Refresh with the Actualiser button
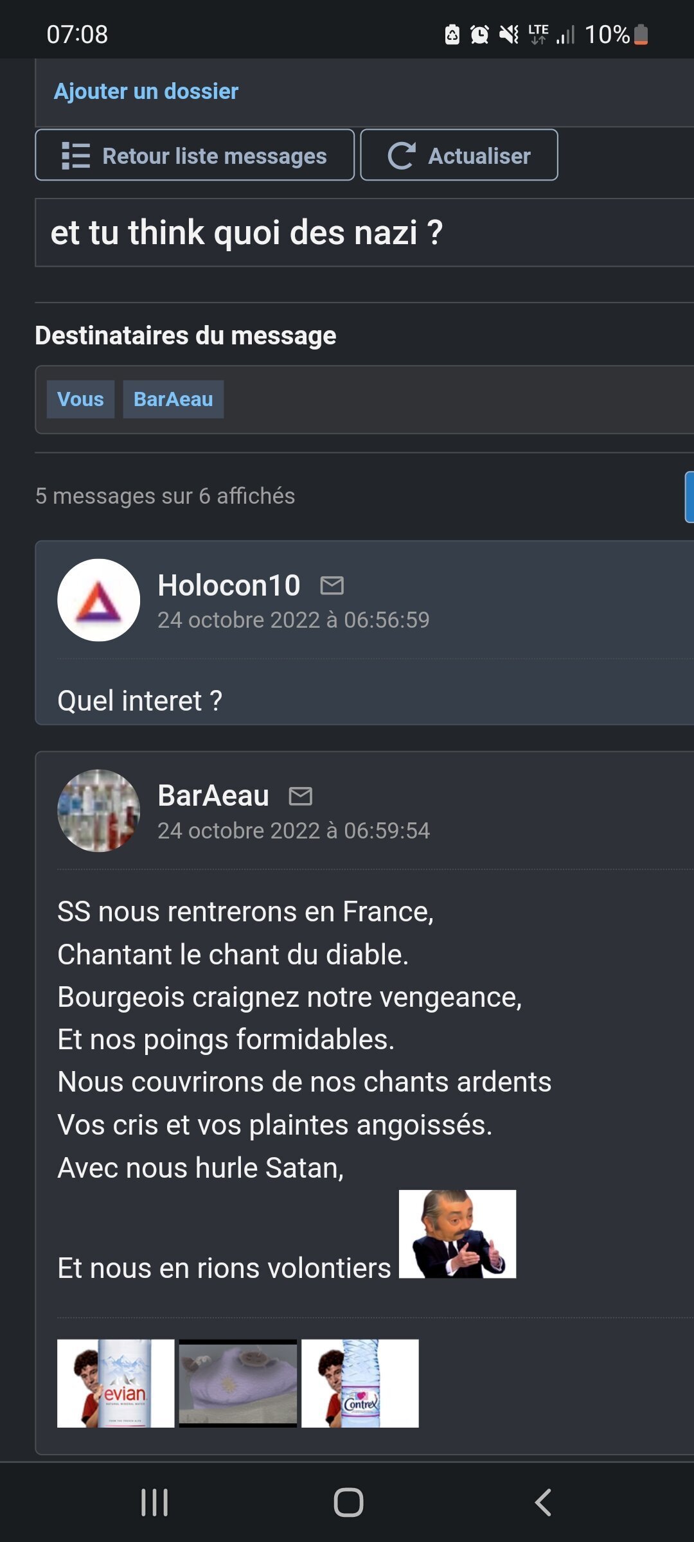This screenshot has height=1542, width=694. point(459,155)
